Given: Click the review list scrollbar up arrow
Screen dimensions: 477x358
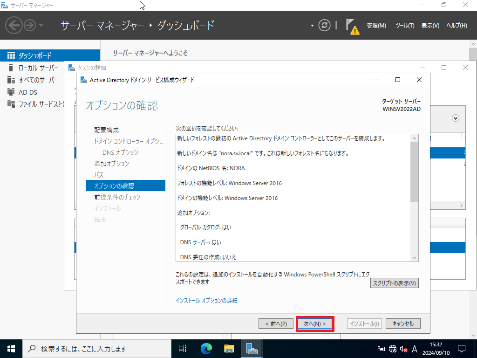Looking at the screenshot, I should pos(414,138).
